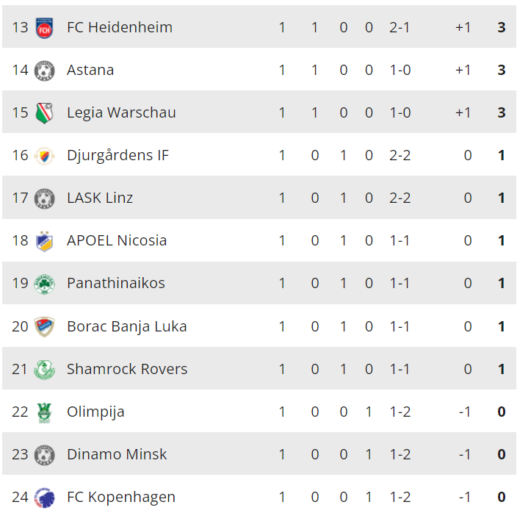Image resolution: width=517 pixels, height=513 pixels.
Task: Click rank number 19 in standings
Action: click(x=20, y=283)
